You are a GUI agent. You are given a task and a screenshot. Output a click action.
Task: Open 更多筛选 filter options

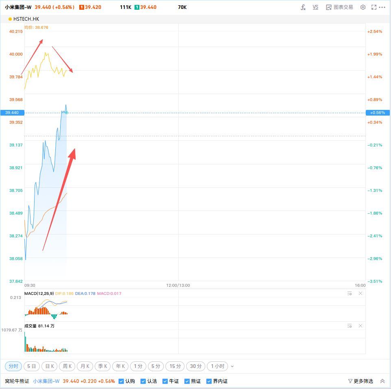point(361,381)
